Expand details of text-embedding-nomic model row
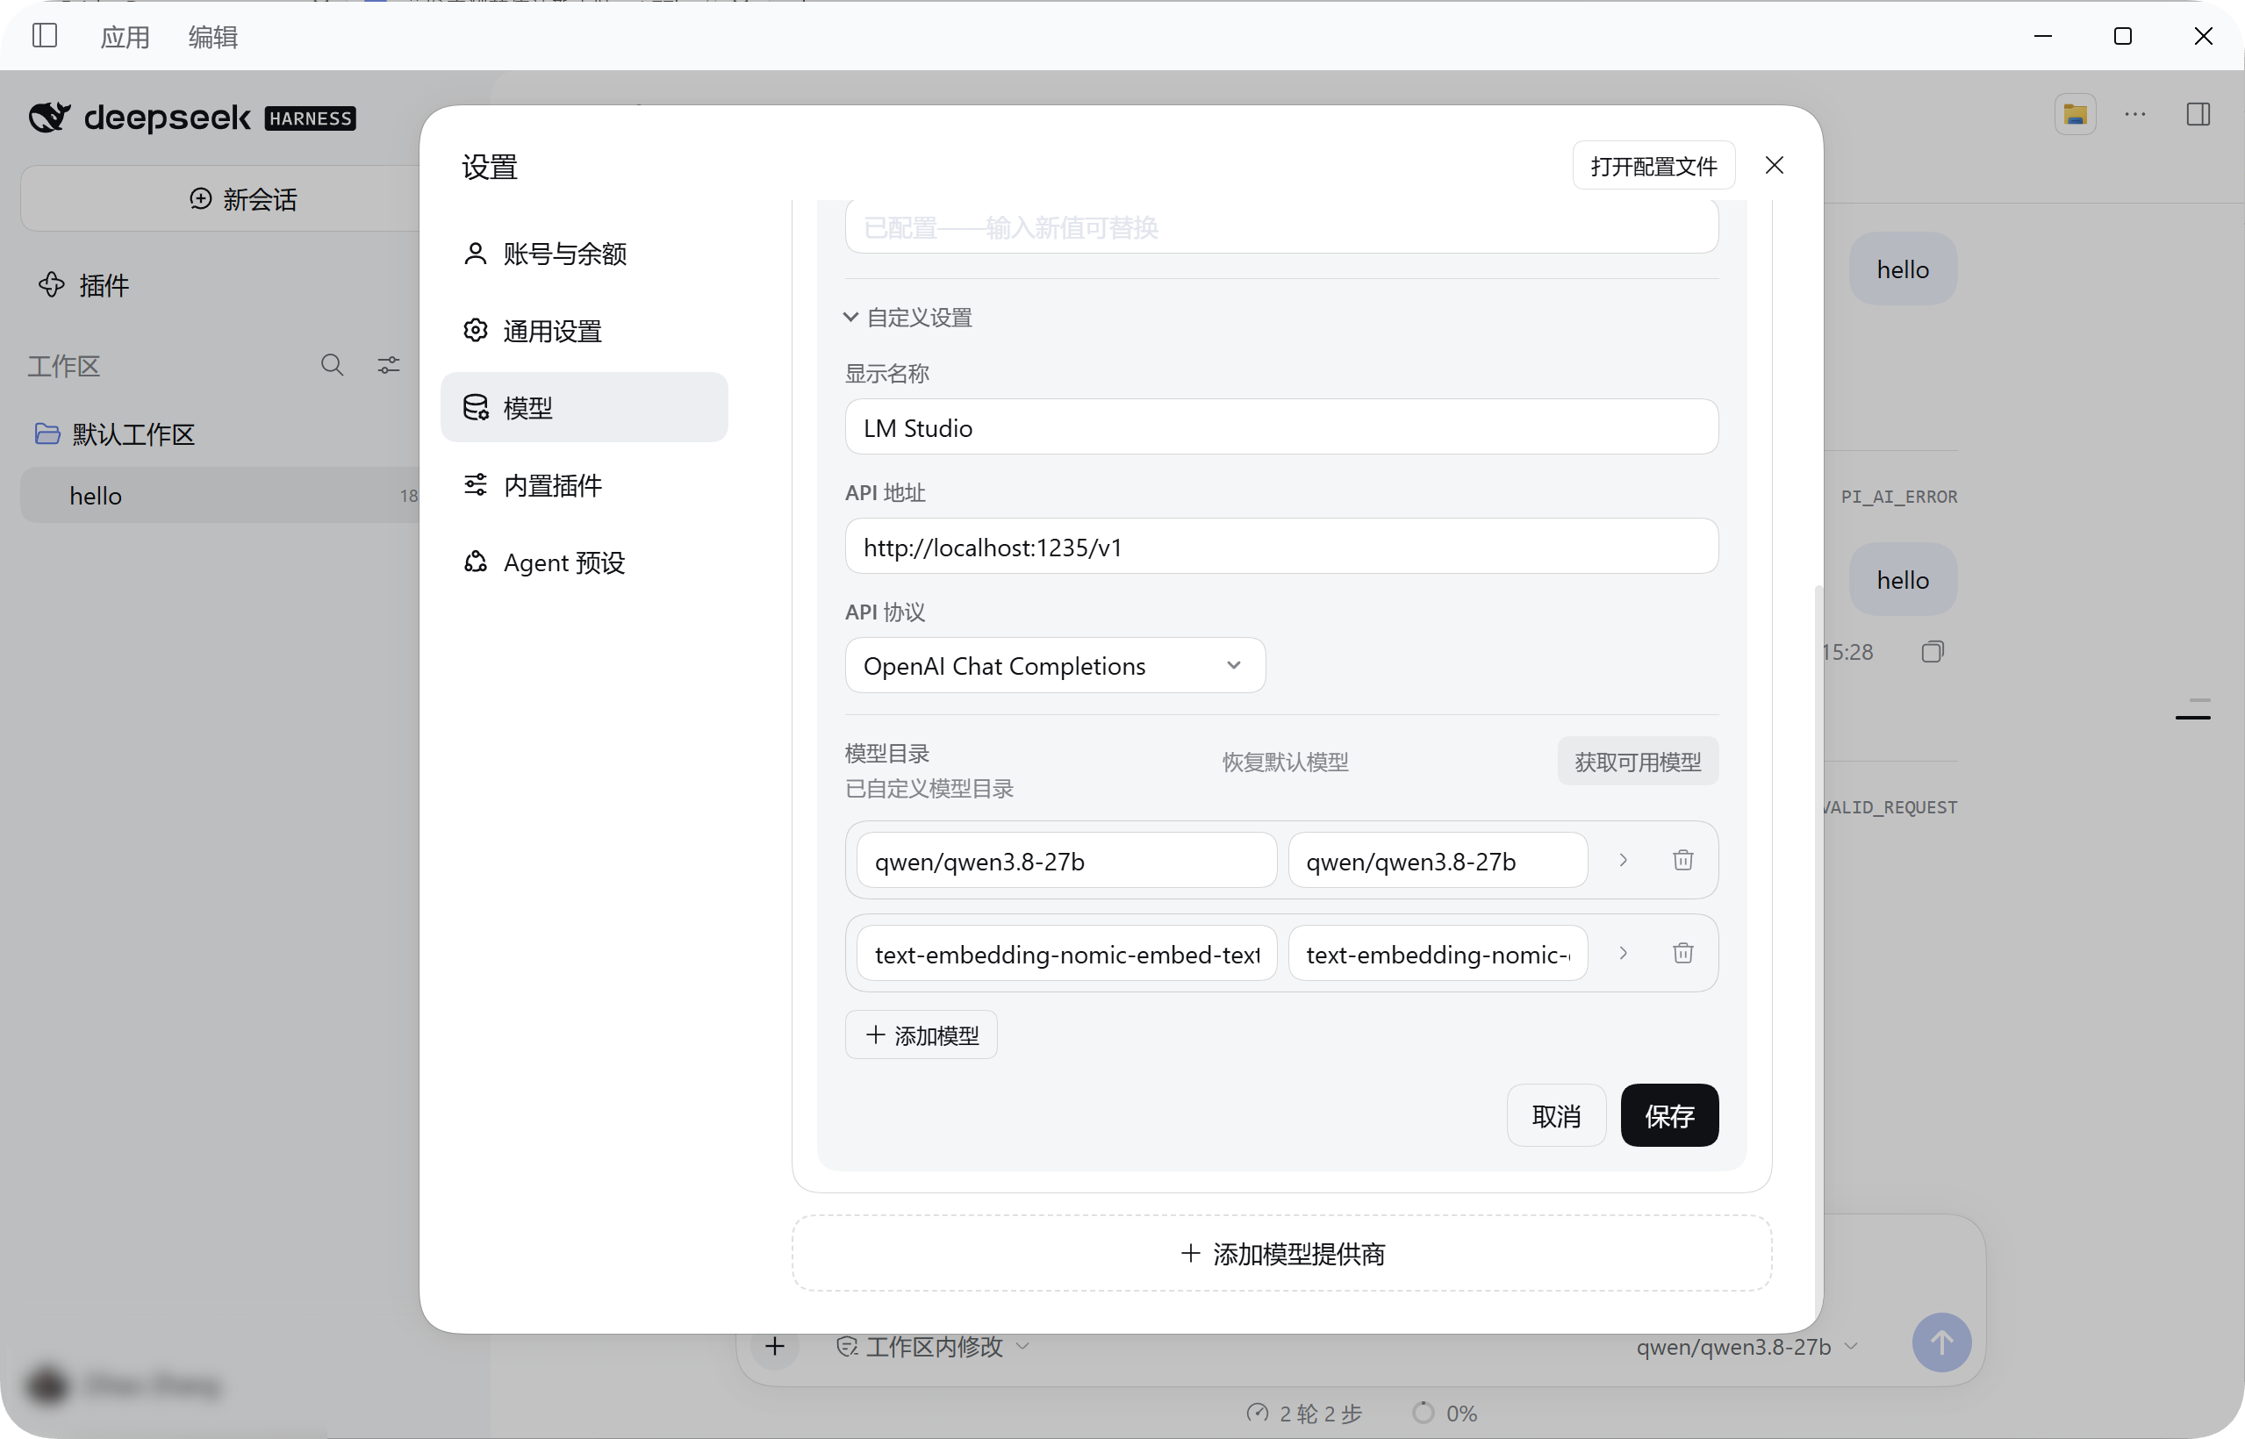Image resolution: width=2245 pixels, height=1439 pixels. click(x=1623, y=954)
